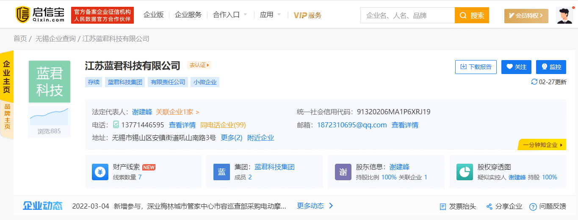View the browsing trend chart 浏览:885
The height and width of the screenshot is (220, 578).
49,121
